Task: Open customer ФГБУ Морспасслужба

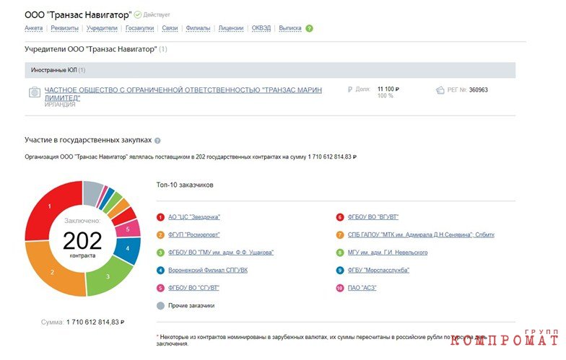Action: coord(378,270)
